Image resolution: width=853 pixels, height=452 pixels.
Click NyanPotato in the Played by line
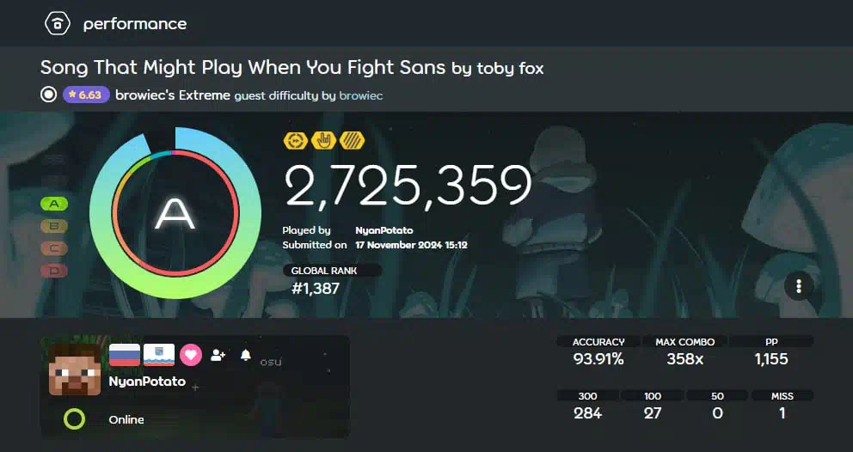384,230
